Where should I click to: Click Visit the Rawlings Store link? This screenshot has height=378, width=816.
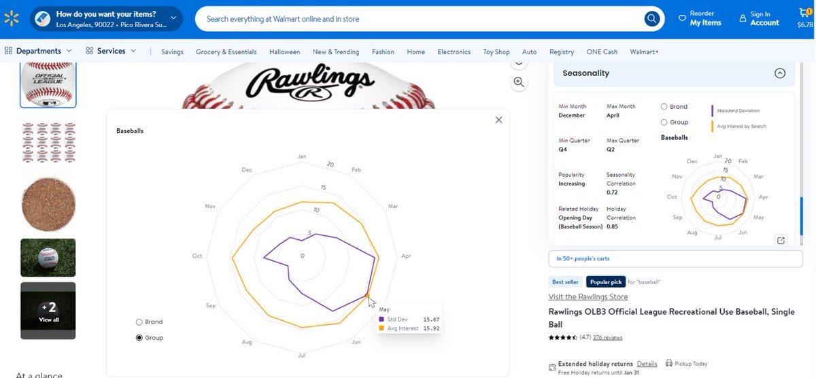pyautogui.click(x=588, y=297)
